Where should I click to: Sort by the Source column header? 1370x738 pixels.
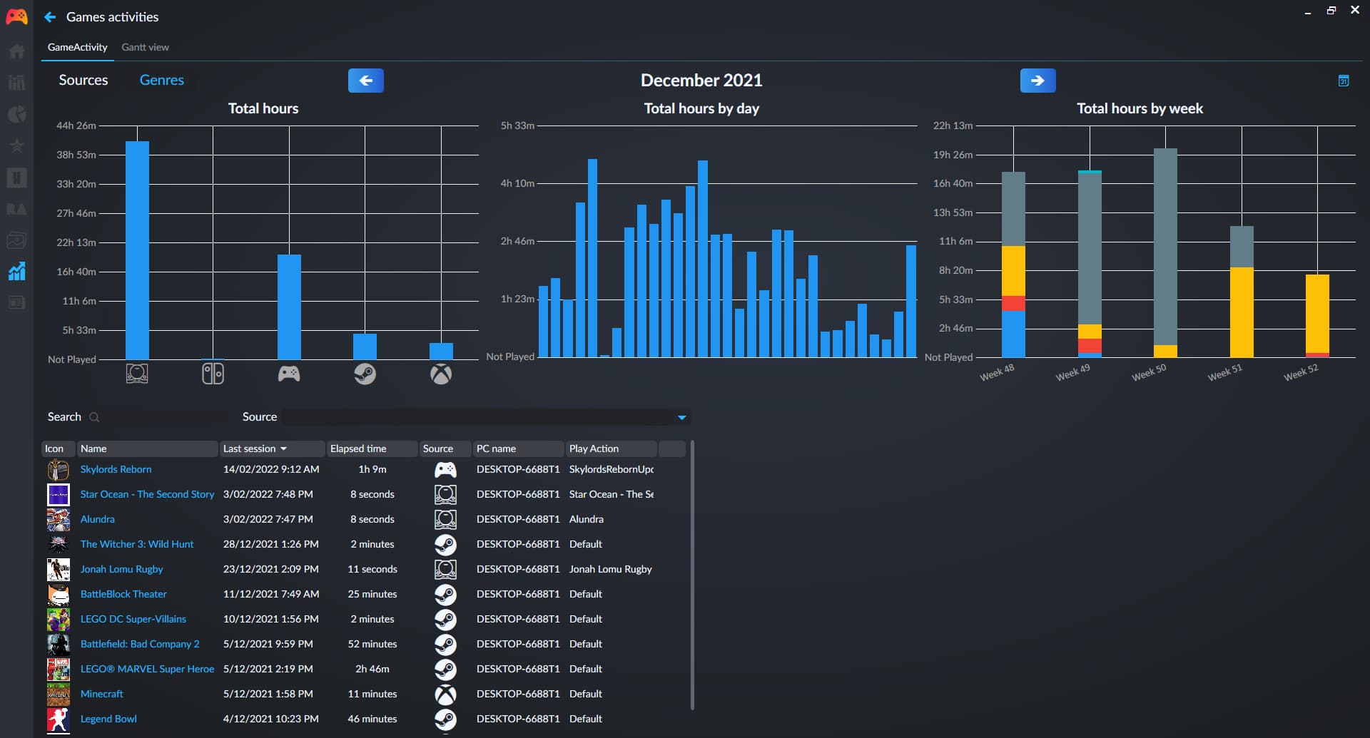coord(445,449)
